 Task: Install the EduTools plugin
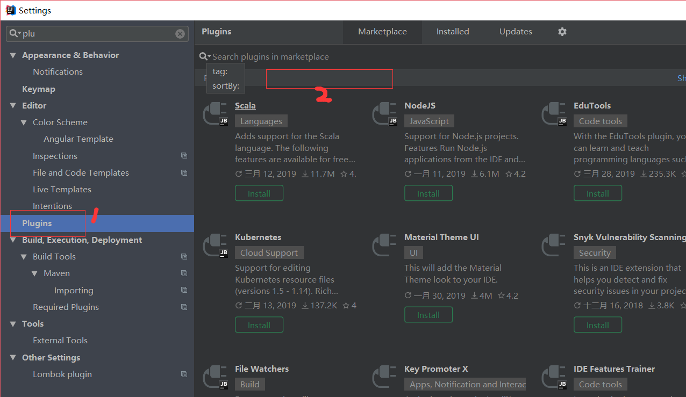point(598,193)
